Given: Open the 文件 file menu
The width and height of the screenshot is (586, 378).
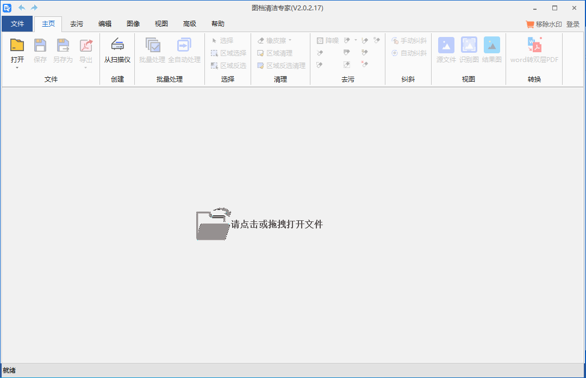Looking at the screenshot, I should (17, 24).
